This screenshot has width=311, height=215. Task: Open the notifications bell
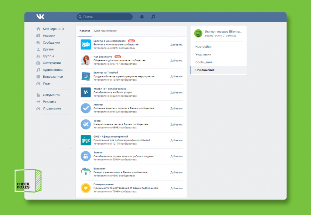[142, 17]
